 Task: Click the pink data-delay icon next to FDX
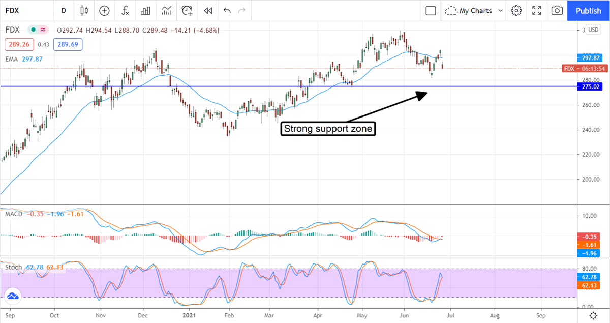click(43, 30)
